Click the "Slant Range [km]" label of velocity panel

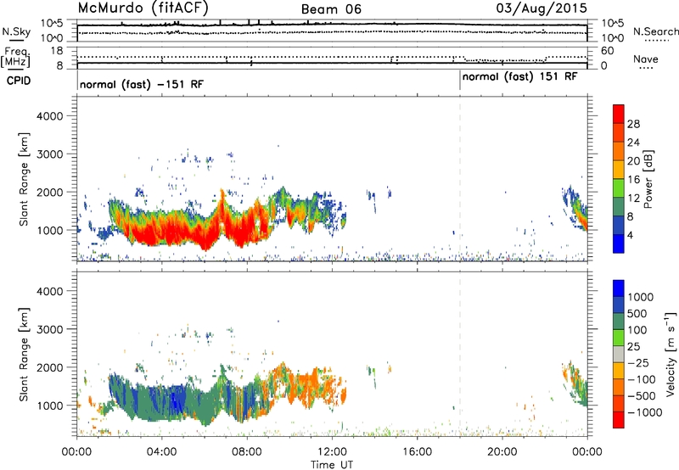pyautogui.click(x=24, y=355)
